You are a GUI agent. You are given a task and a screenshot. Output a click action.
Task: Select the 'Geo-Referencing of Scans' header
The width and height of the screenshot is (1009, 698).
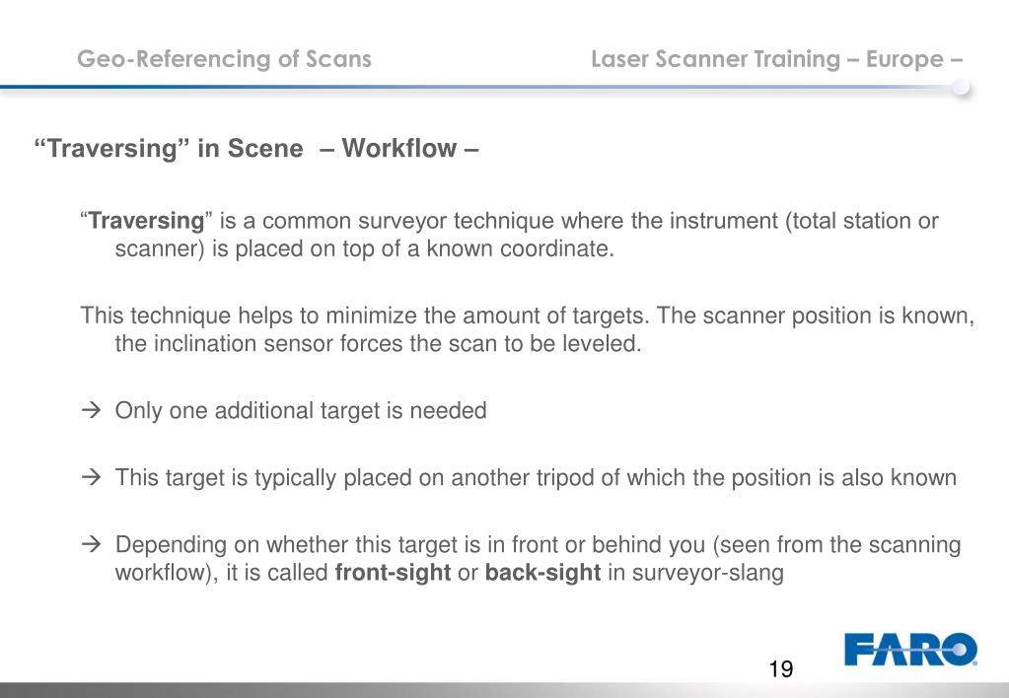pyautogui.click(x=224, y=58)
